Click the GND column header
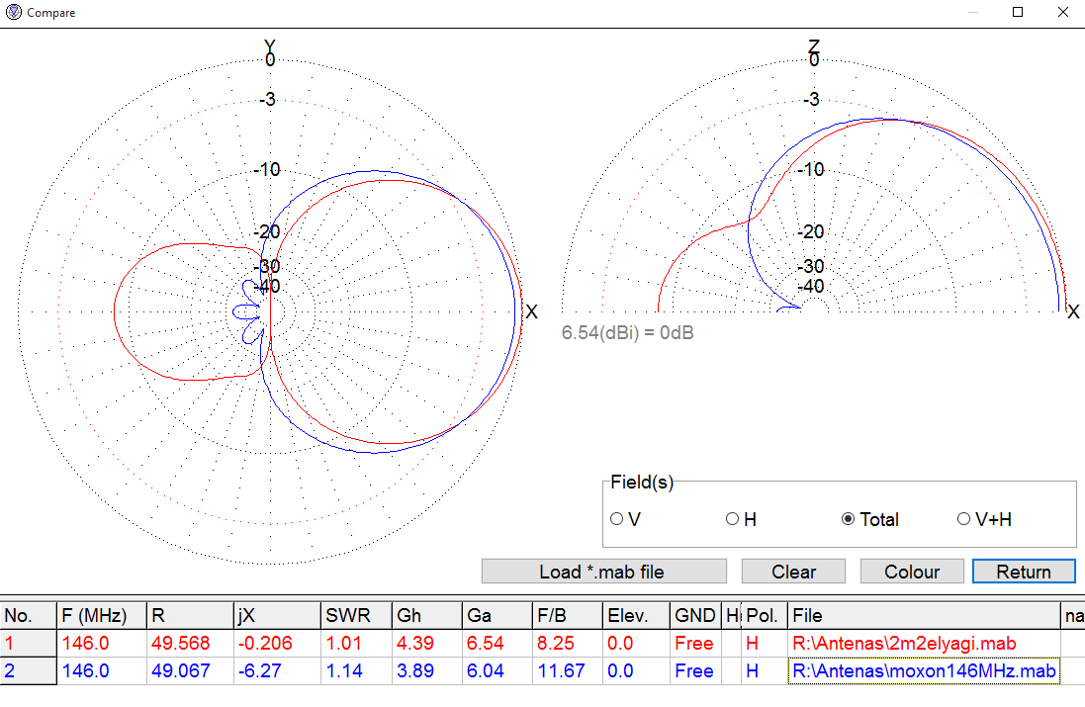This screenshot has height=707, width=1085. point(695,615)
